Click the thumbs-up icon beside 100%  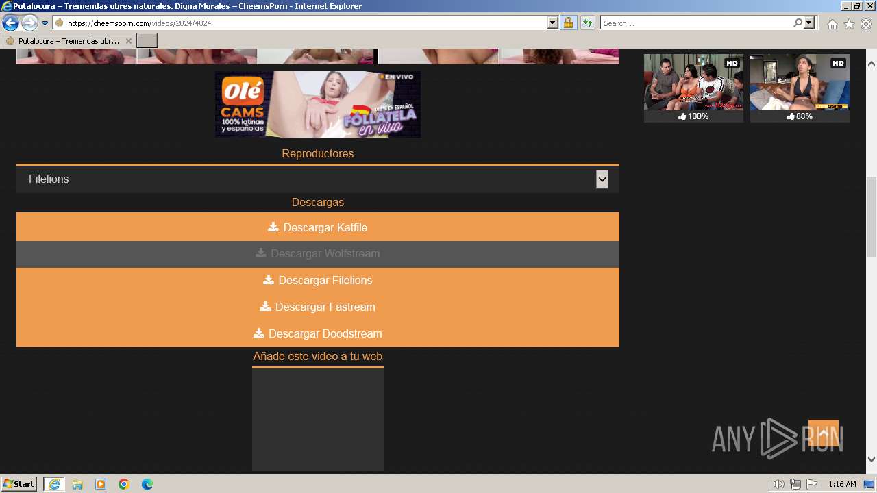[682, 116]
